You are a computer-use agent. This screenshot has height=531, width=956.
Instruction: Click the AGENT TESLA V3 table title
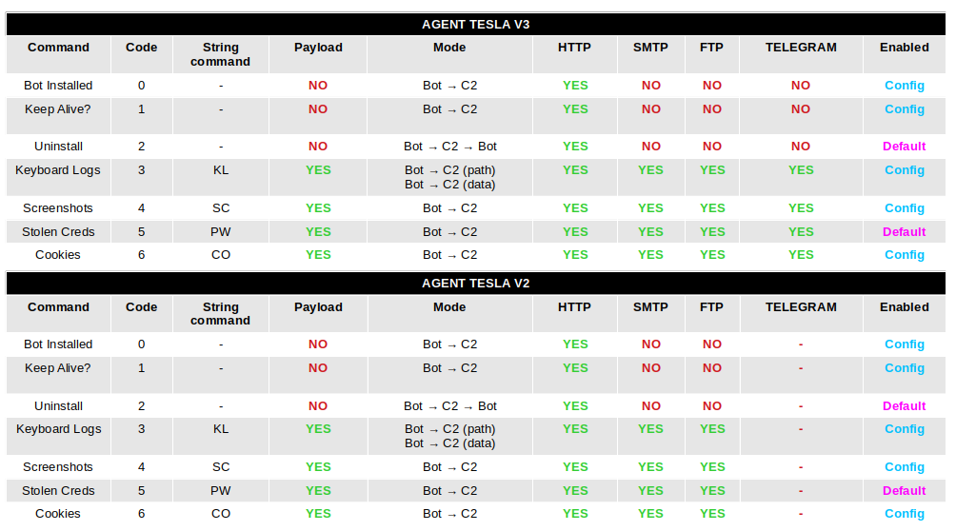click(476, 25)
